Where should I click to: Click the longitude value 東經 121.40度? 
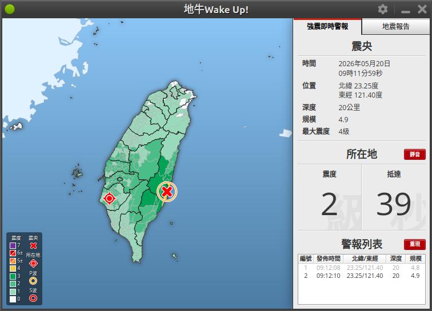[x=361, y=95]
